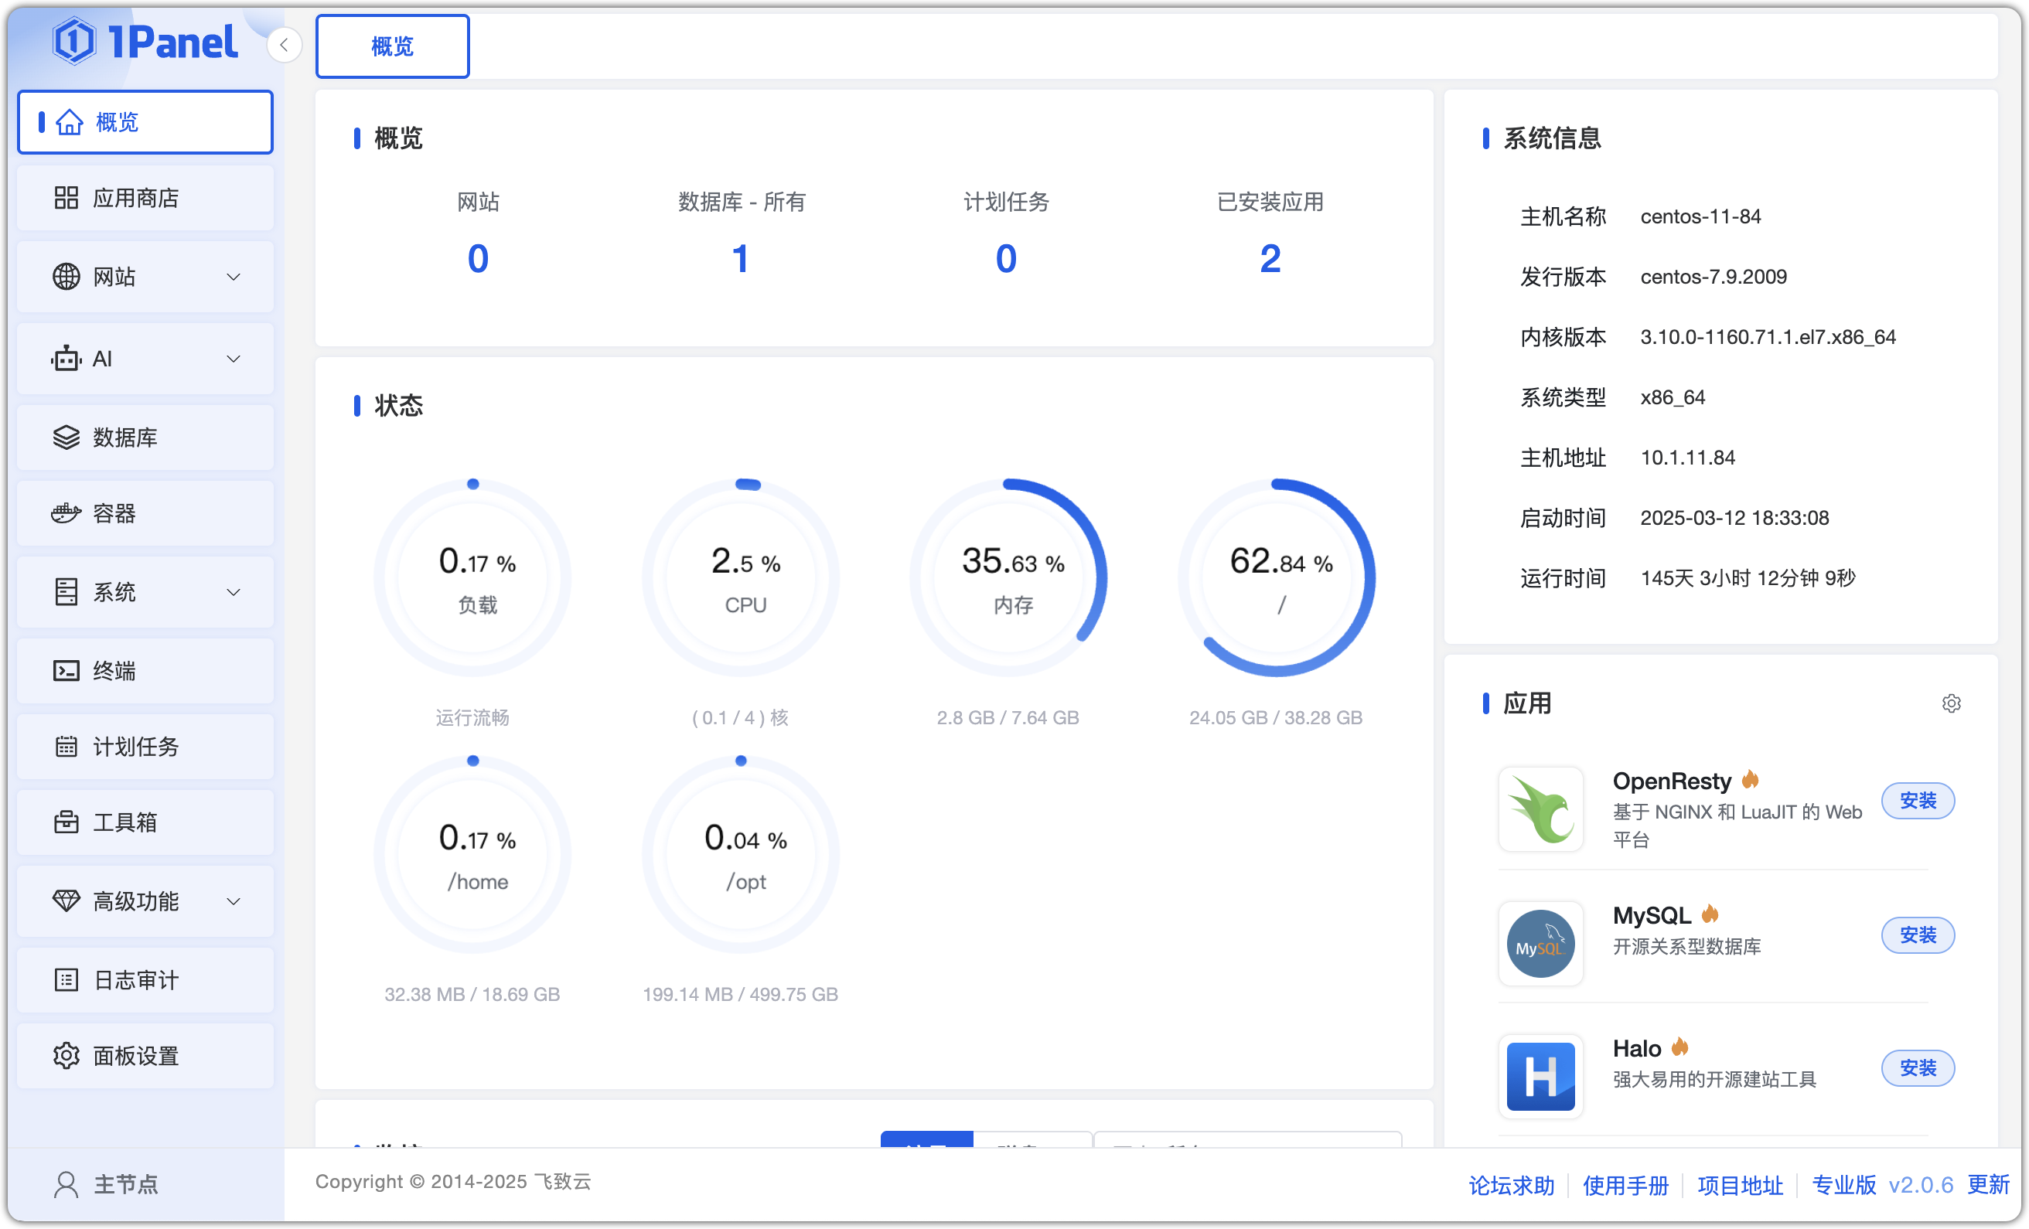This screenshot has width=2029, height=1229.
Task: Open app settings gear in 应用 panel
Action: point(1951,704)
